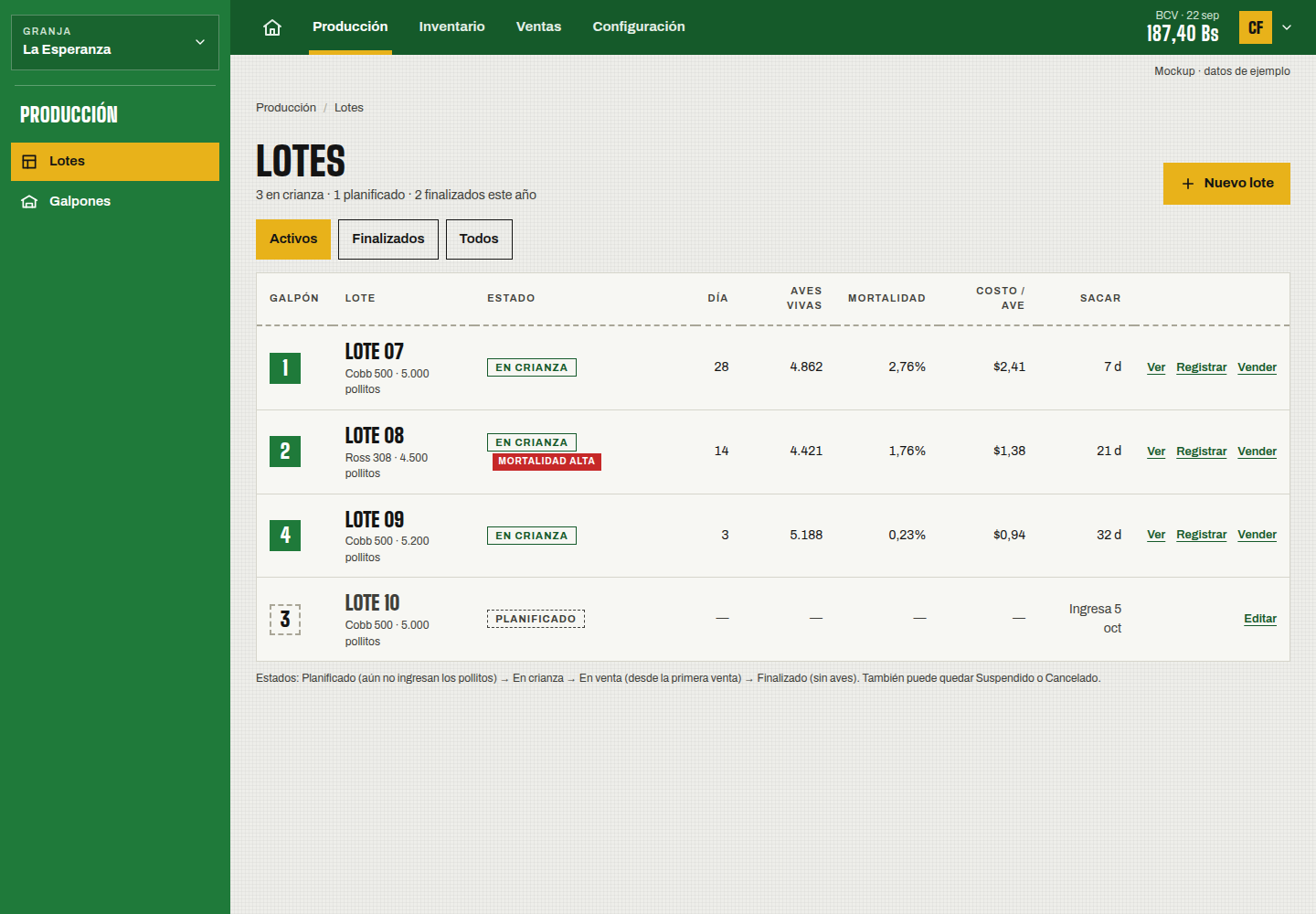Click the plus icon on Nuevo lote

coord(1188,184)
